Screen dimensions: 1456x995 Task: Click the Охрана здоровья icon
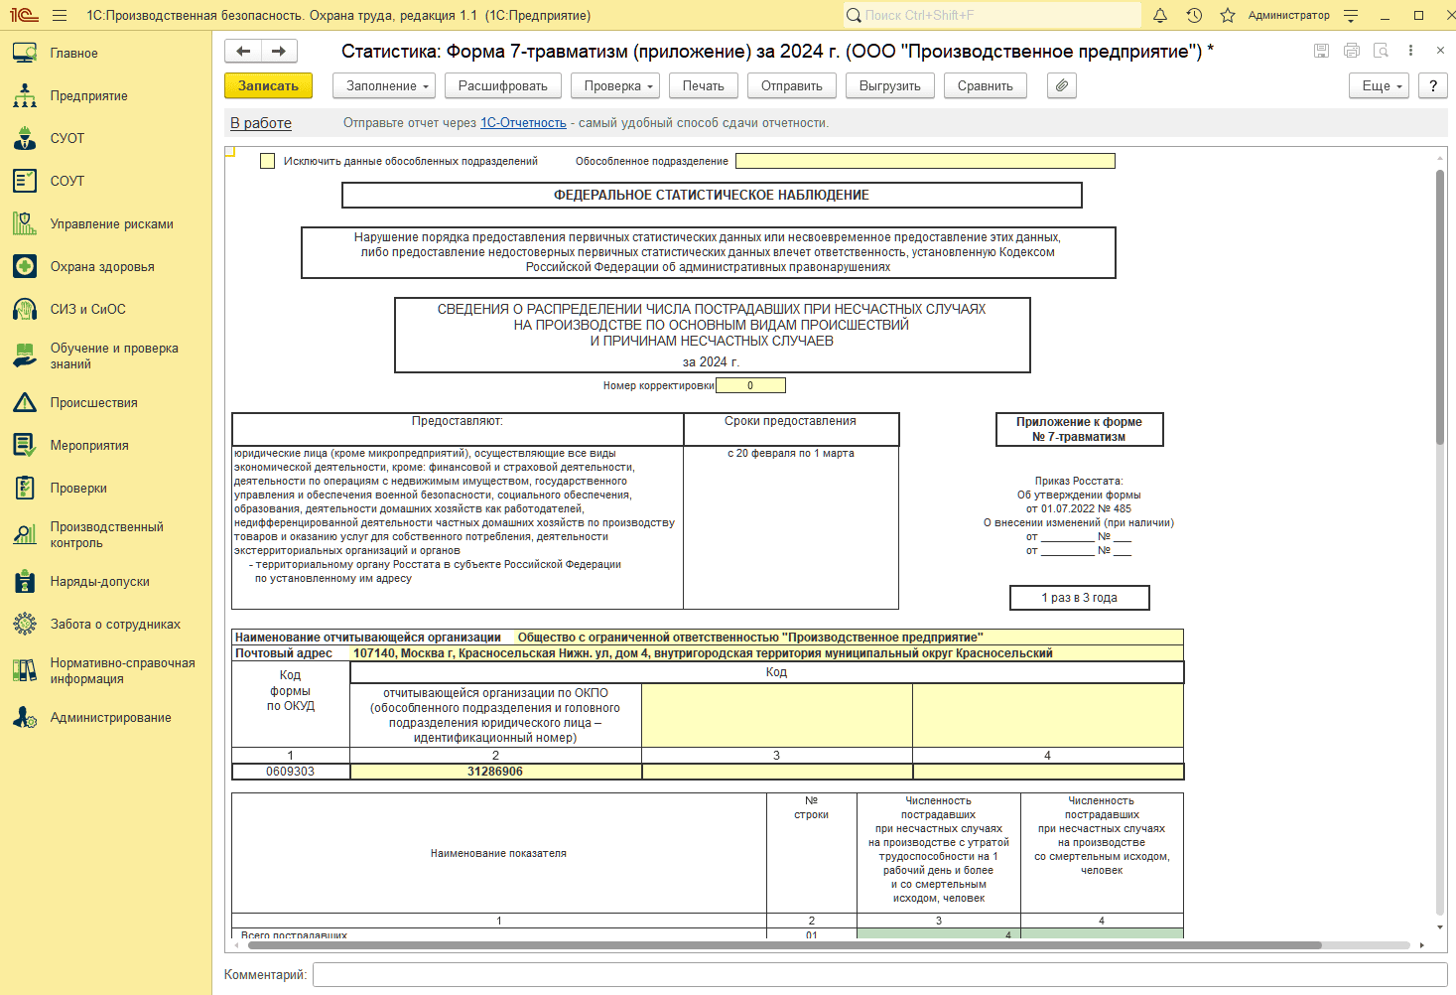25,266
